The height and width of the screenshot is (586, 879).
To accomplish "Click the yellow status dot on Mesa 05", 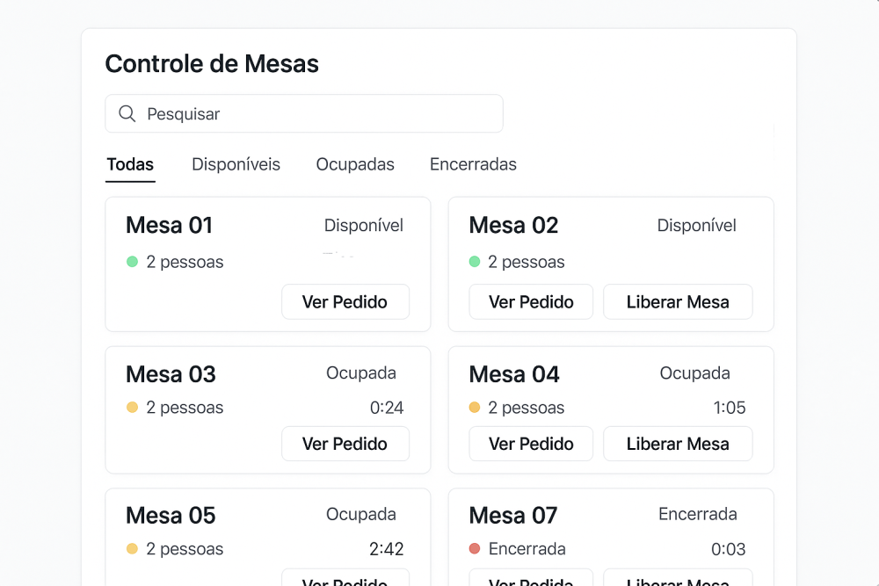I will click(133, 548).
